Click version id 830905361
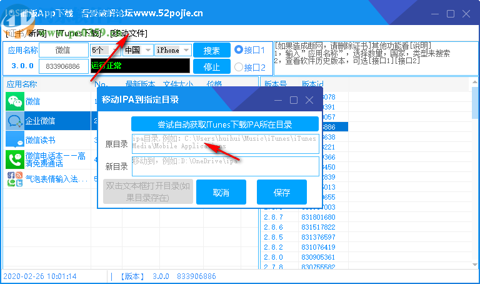Screen dimensions: 480x284 318,257
